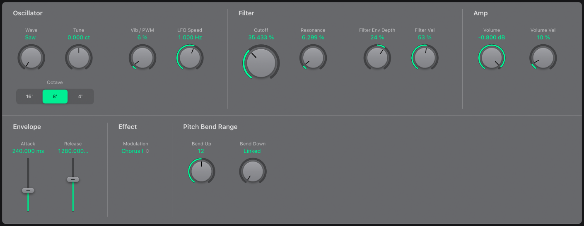Click the Cutoff value 35.433 %
584x227 pixels.
pyautogui.click(x=261, y=37)
